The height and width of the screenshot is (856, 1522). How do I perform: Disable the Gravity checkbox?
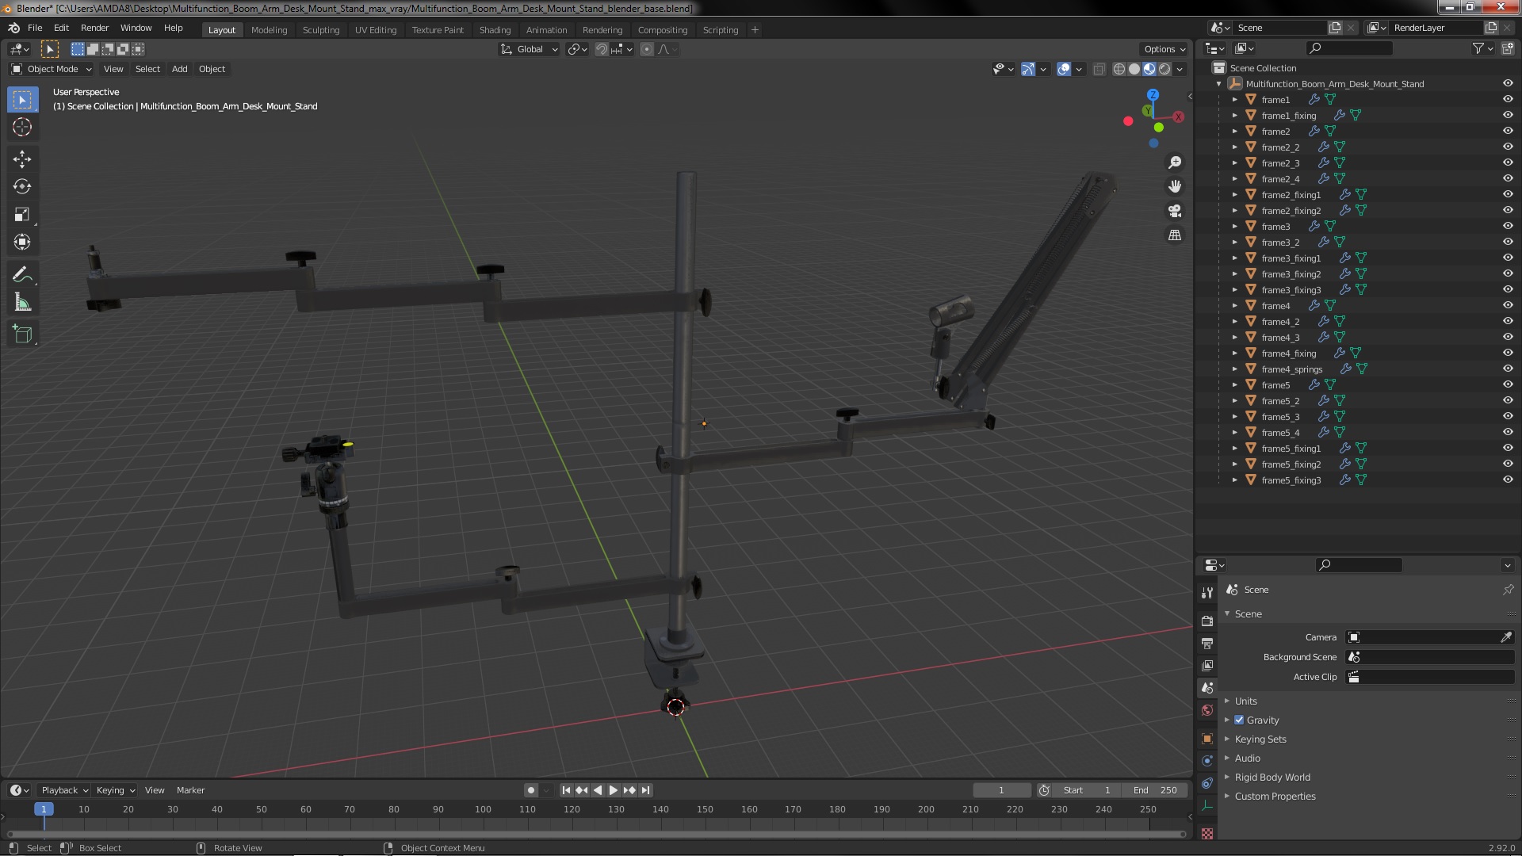click(x=1239, y=720)
